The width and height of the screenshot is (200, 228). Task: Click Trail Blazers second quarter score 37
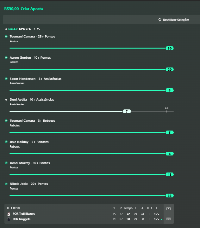[x=121, y=214]
